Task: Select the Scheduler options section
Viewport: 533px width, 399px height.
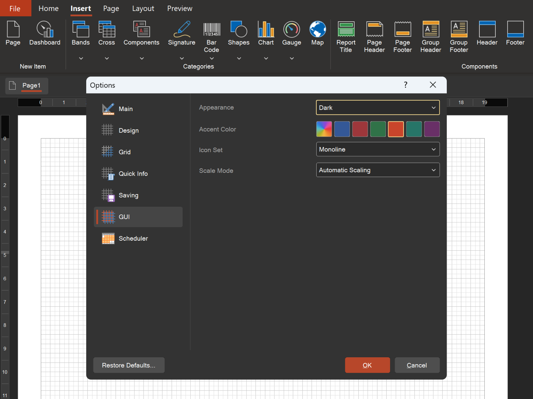Action: [133, 238]
